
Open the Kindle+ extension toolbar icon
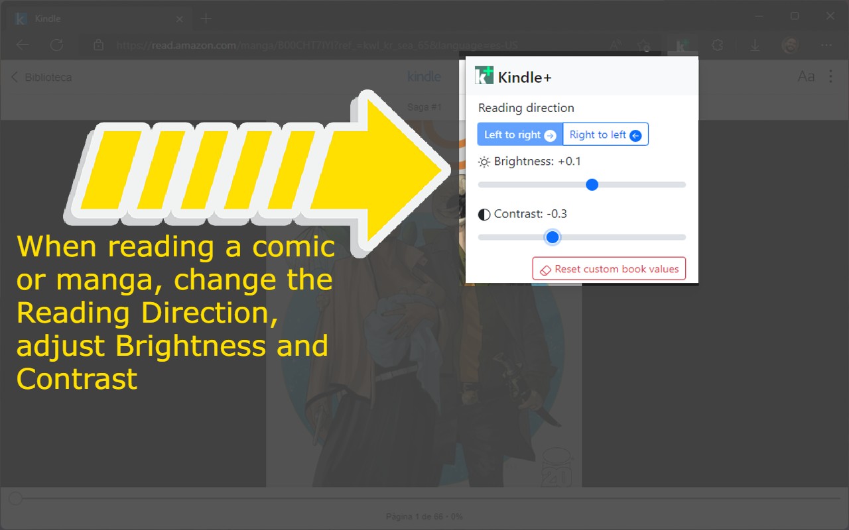coord(681,45)
